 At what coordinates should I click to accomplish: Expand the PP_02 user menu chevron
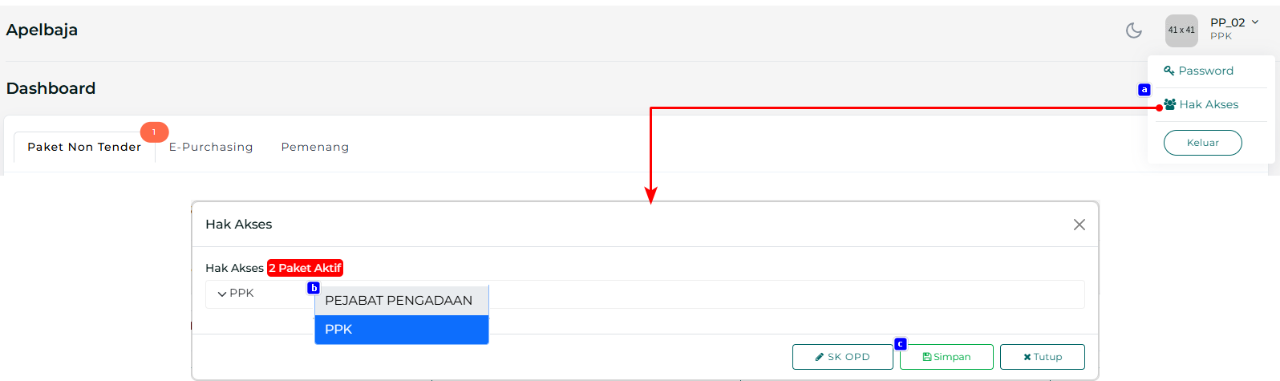point(1255,22)
